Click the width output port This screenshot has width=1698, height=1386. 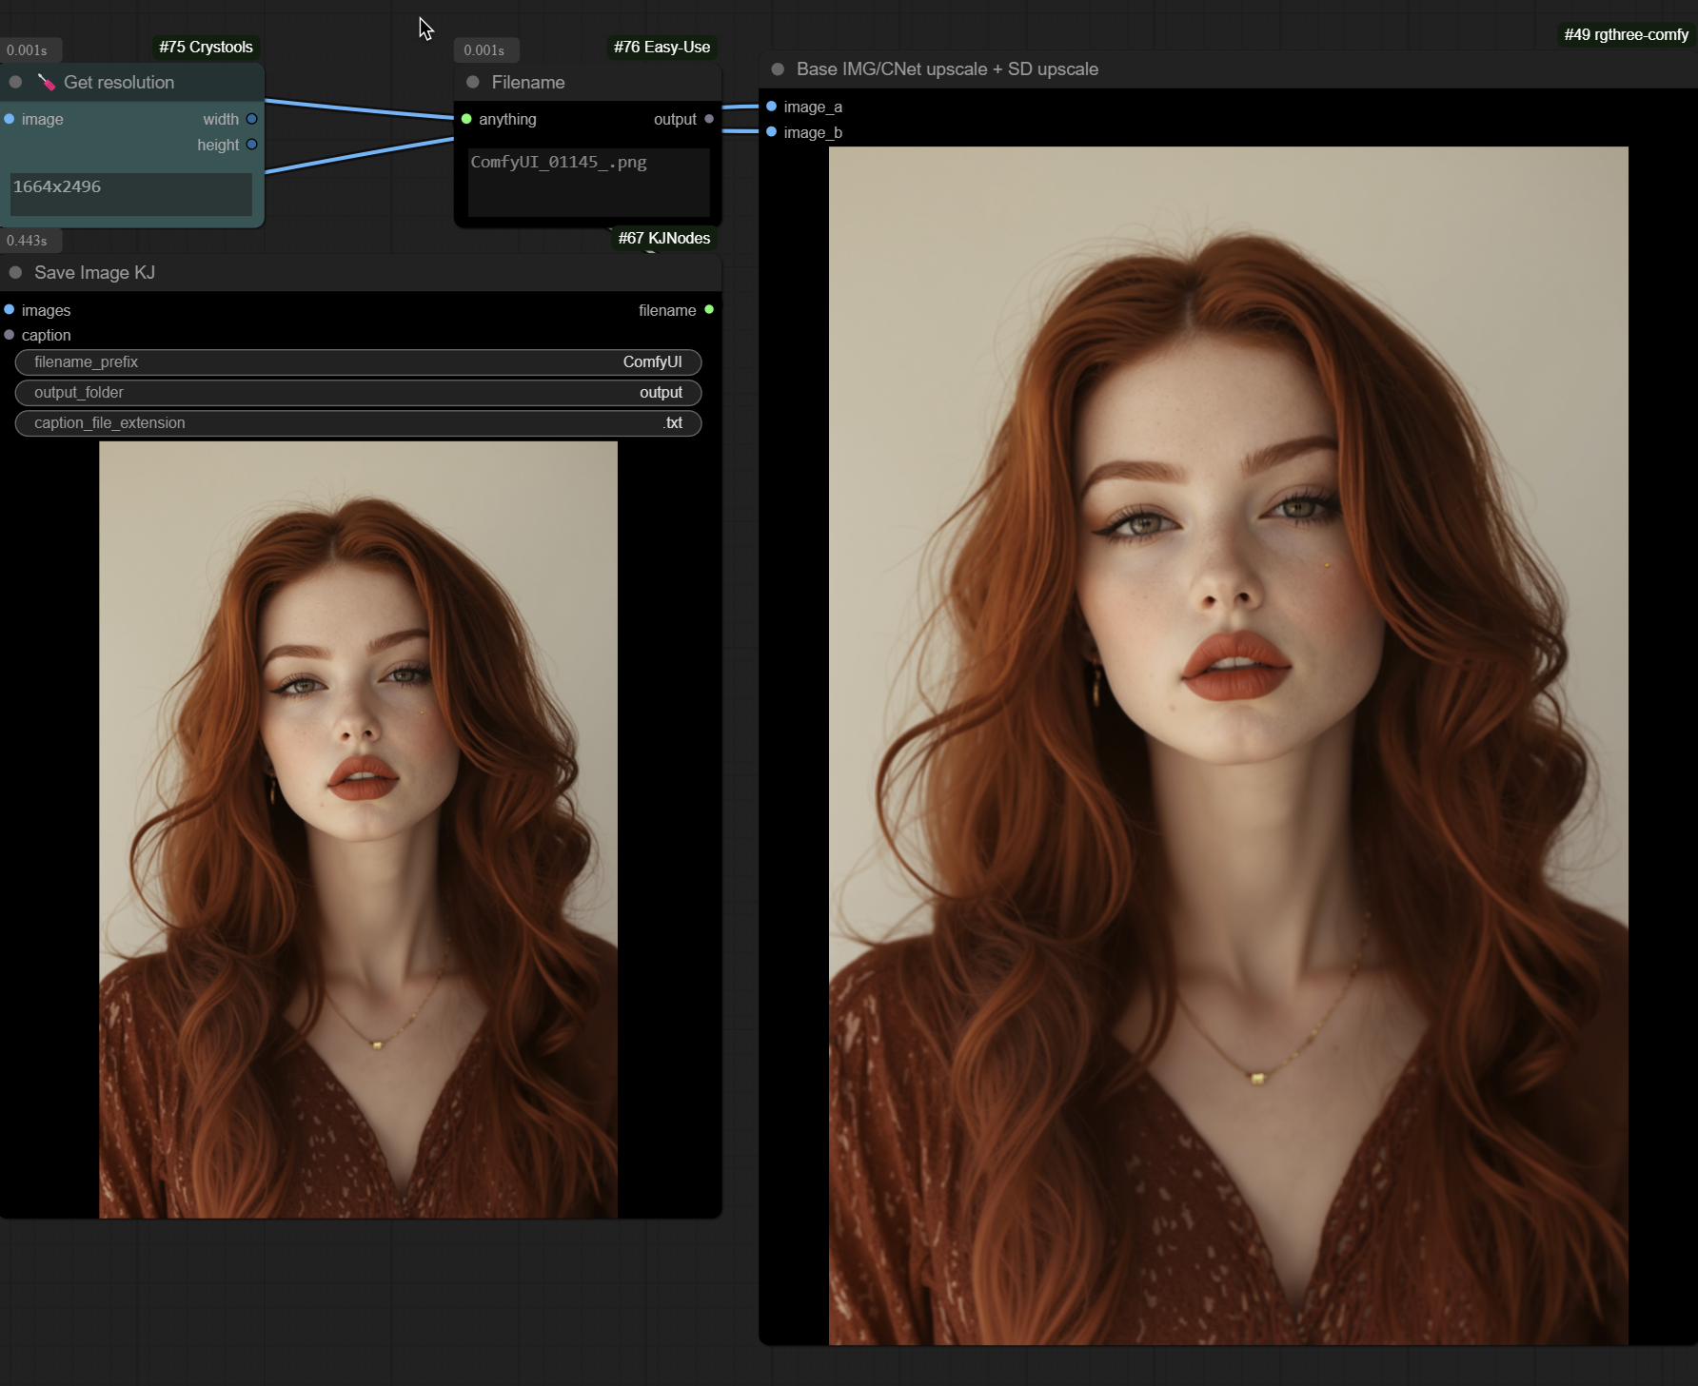pyautogui.click(x=251, y=119)
